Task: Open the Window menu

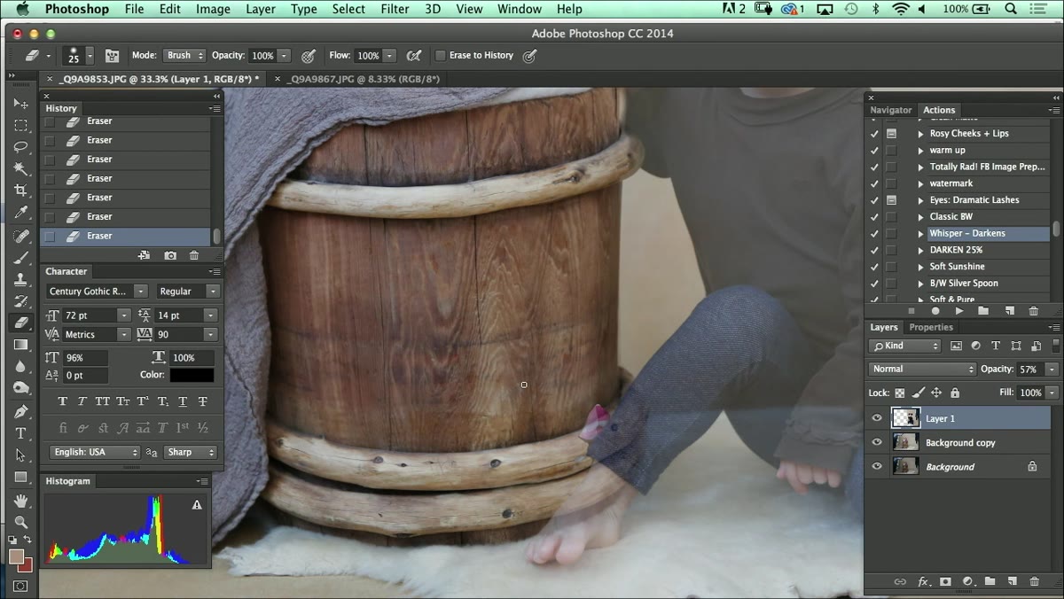Action: pyautogui.click(x=520, y=9)
